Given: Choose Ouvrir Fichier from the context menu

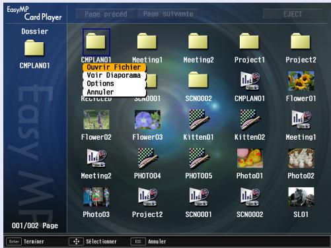Looking at the screenshot, I should 114,67.
